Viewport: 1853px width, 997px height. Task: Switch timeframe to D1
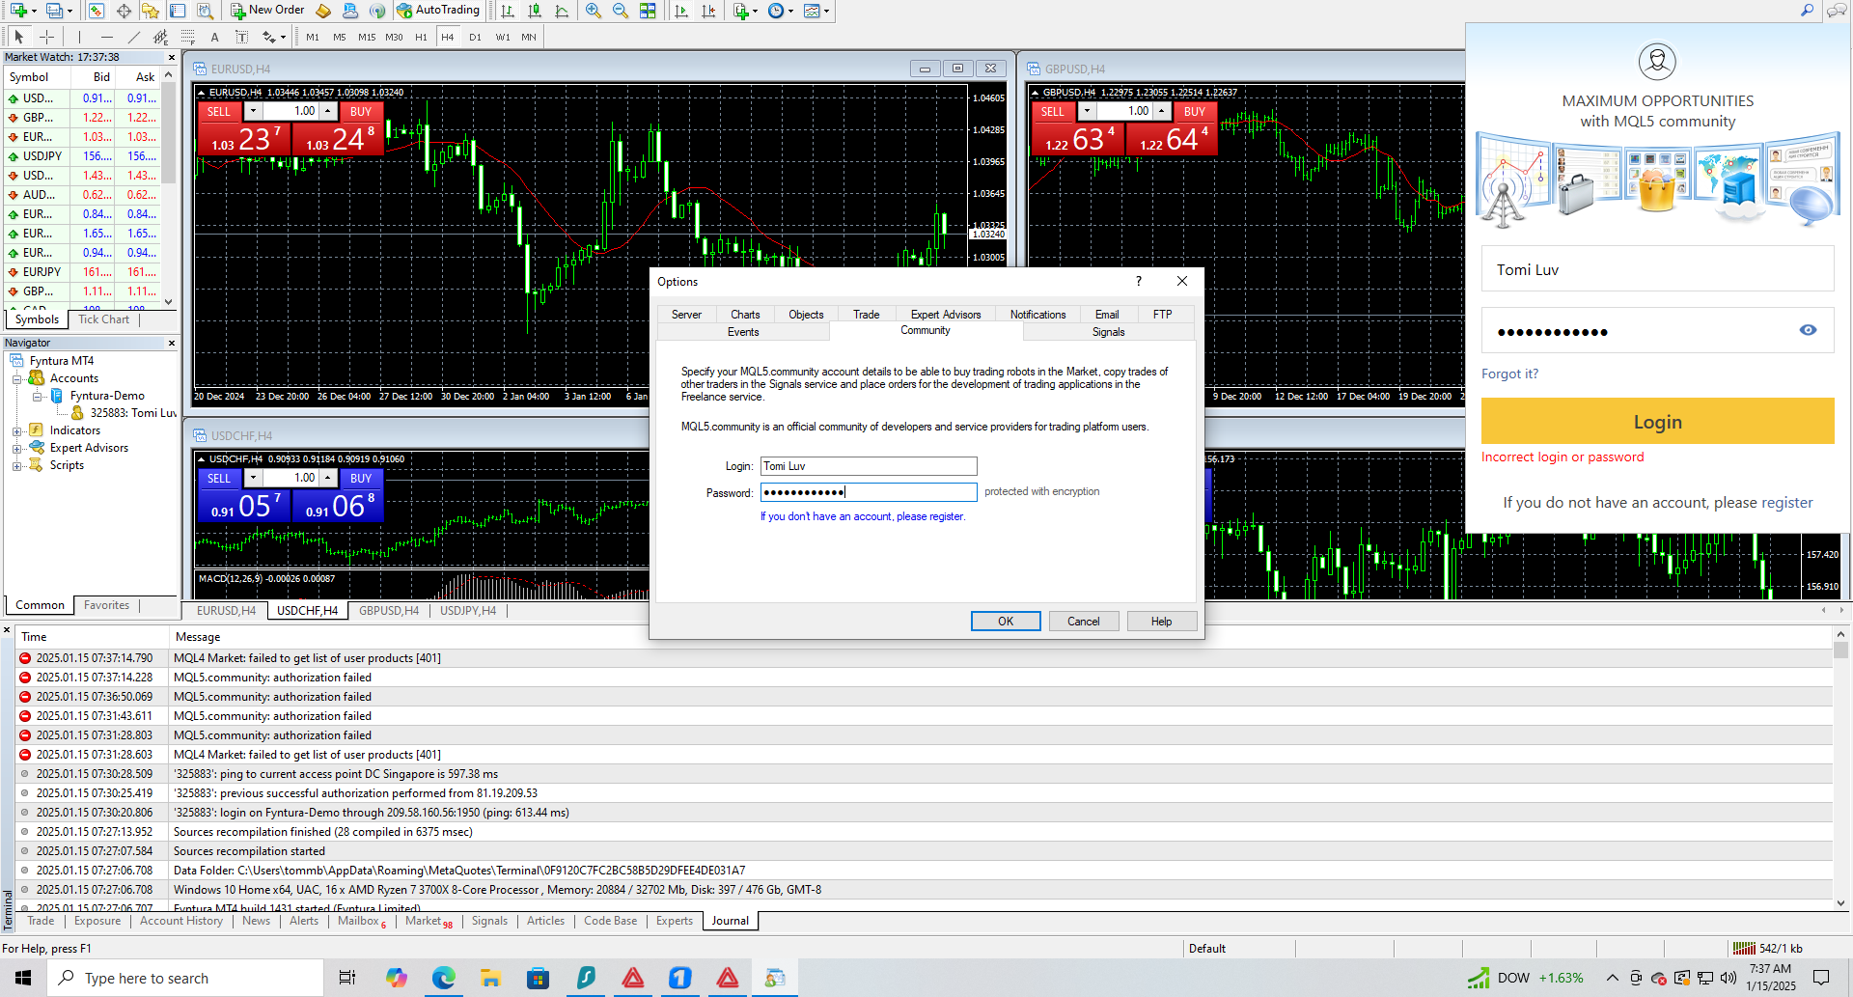tap(475, 37)
